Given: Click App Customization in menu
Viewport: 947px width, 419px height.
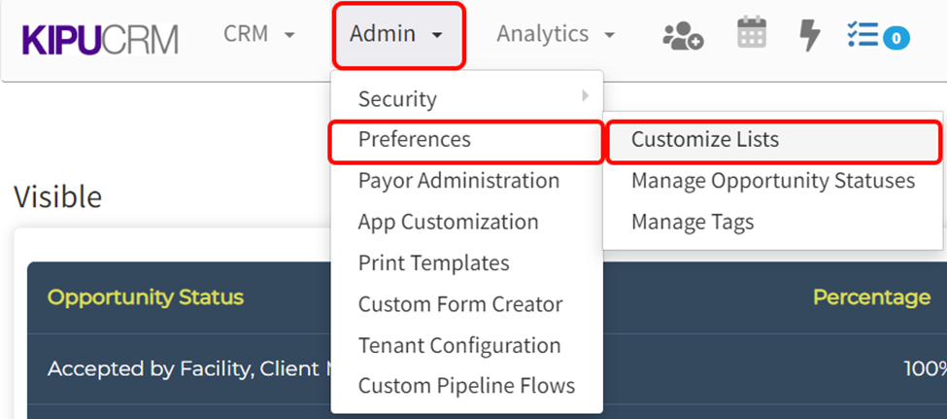Looking at the screenshot, I should [448, 222].
